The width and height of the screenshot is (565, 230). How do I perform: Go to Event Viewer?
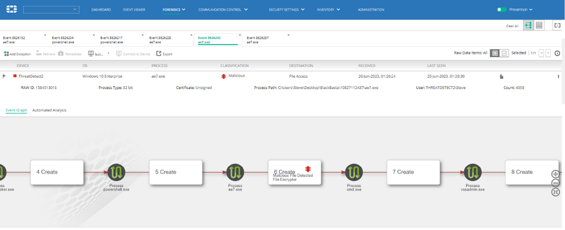(134, 10)
